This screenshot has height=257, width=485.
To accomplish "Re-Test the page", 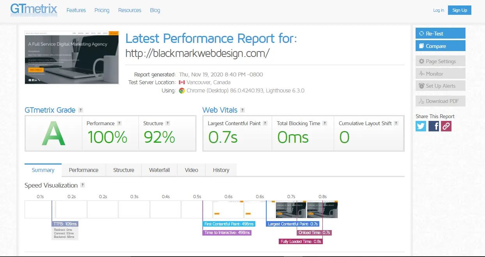I will click(x=441, y=34).
